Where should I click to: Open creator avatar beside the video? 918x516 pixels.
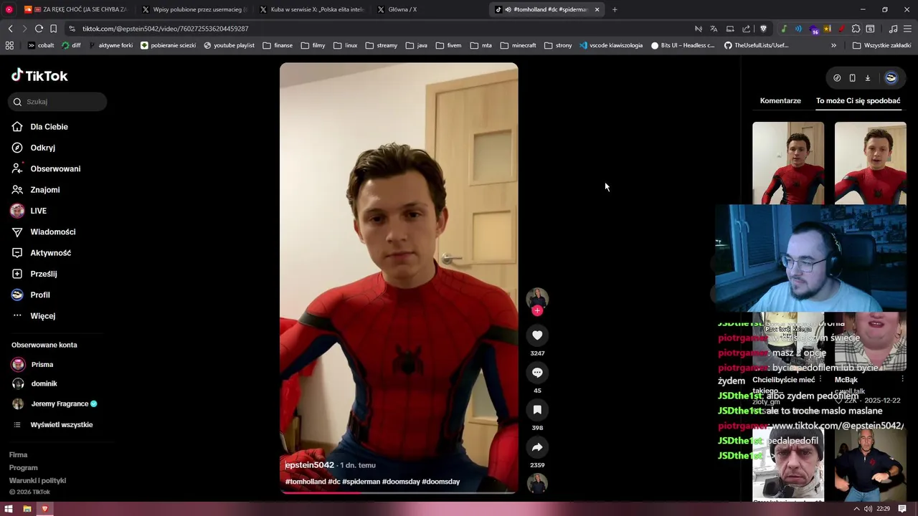point(537,297)
